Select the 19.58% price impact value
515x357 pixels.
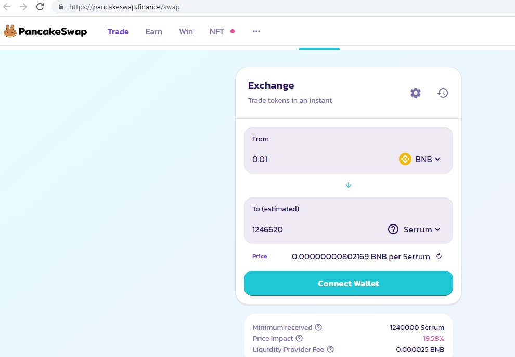click(433, 338)
